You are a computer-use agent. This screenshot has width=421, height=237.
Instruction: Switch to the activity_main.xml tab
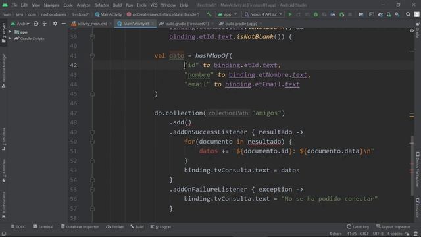pos(91,24)
